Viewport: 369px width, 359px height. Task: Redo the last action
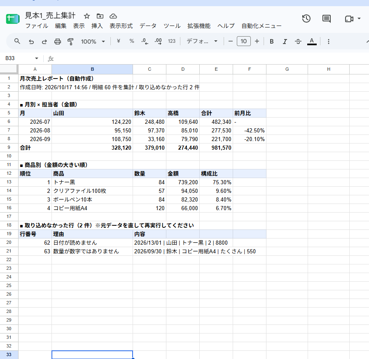click(x=44, y=42)
